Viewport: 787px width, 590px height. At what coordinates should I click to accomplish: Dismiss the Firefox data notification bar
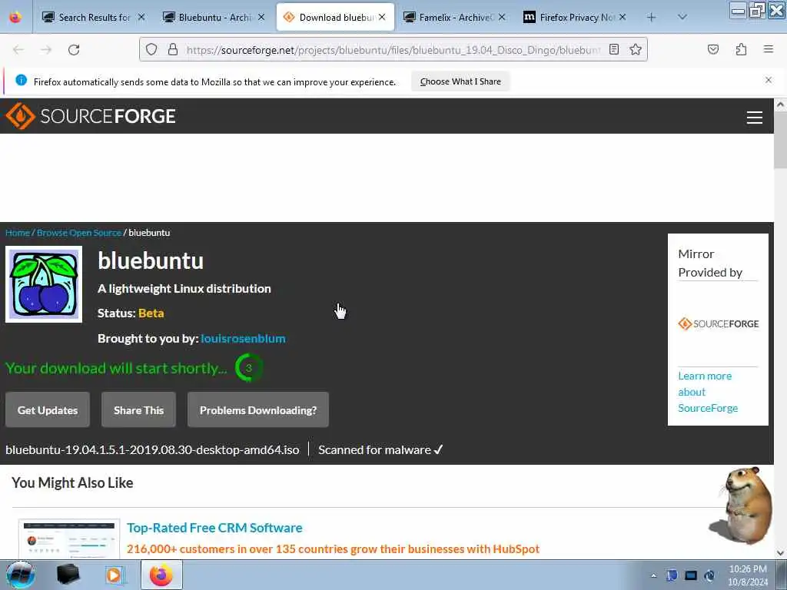point(769,80)
